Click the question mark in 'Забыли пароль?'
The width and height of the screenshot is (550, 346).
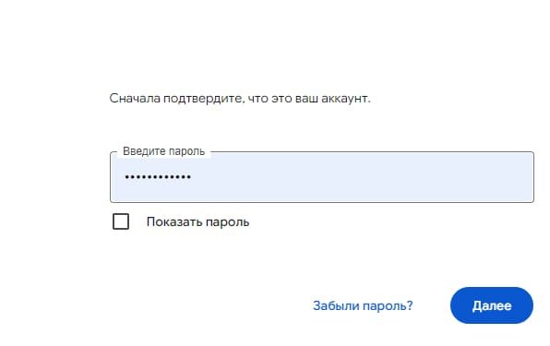[x=410, y=305]
